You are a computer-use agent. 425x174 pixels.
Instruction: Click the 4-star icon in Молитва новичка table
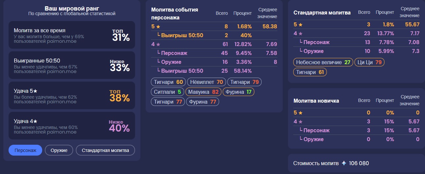pyautogui.click(x=300, y=122)
